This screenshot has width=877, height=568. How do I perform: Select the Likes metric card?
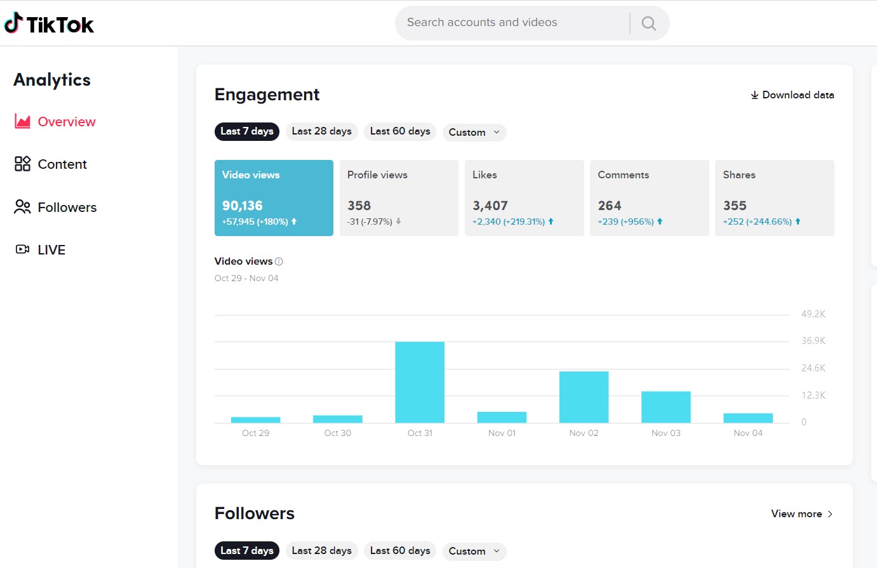[524, 198]
